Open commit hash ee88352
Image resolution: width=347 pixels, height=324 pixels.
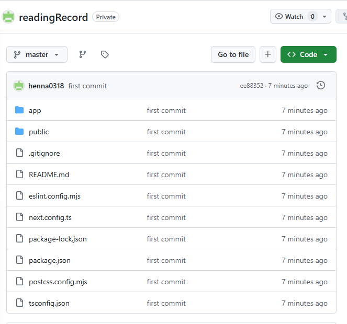(252, 86)
